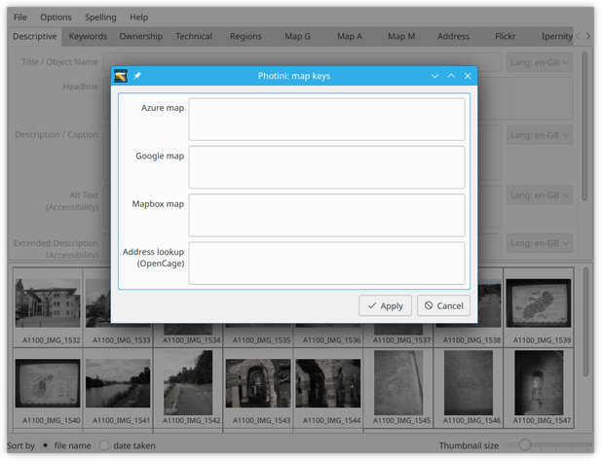
Task: Toggle the pin icon on map keys dialog
Action: coord(137,76)
